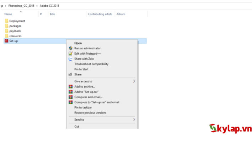Sort by Contributing artists column header
The width and height of the screenshot is (252, 141).
100,14
